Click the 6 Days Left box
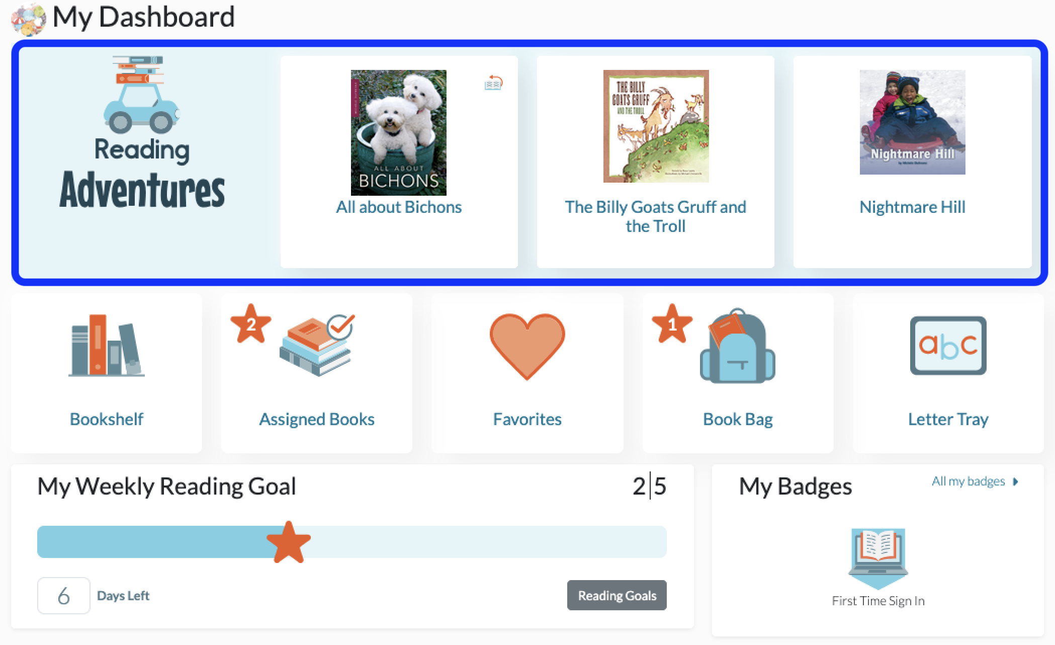The image size is (1055, 645). tap(64, 596)
